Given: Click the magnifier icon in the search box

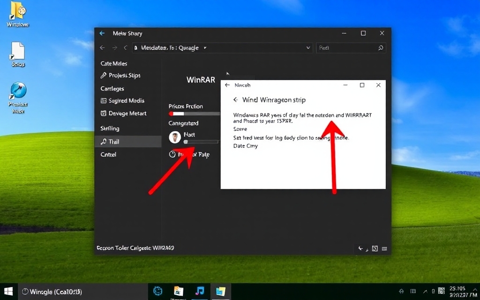Looking at the screenshot, I should [381, 48].
